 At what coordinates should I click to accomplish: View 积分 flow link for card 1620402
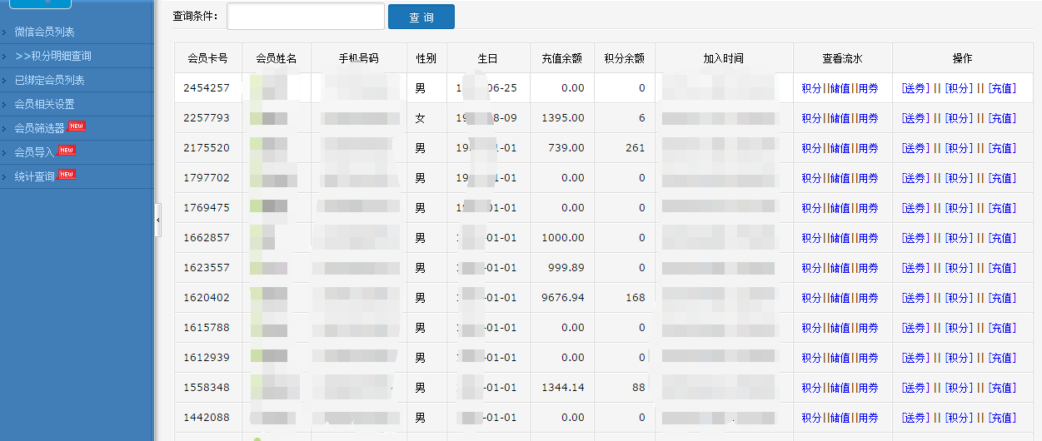811,298
